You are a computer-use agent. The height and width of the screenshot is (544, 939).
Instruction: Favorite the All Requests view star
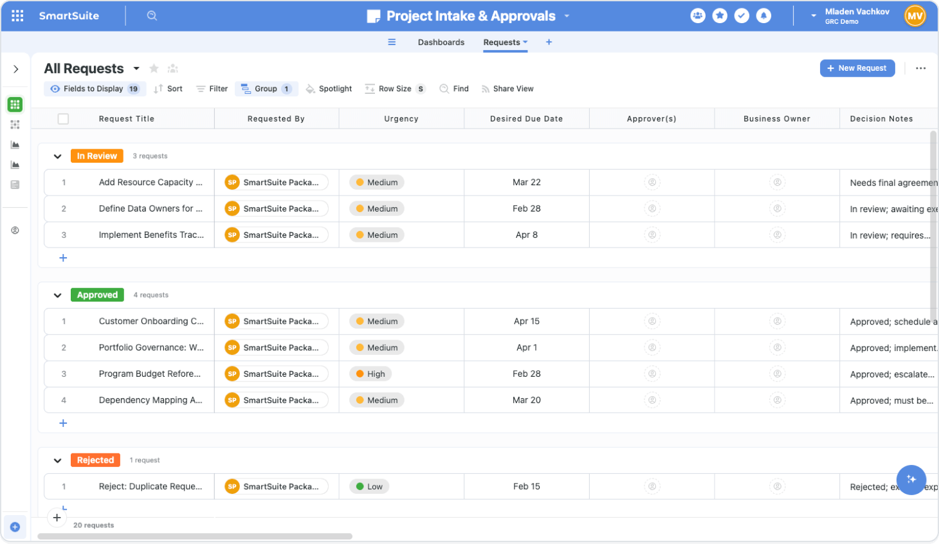click(x=154, y=68)
